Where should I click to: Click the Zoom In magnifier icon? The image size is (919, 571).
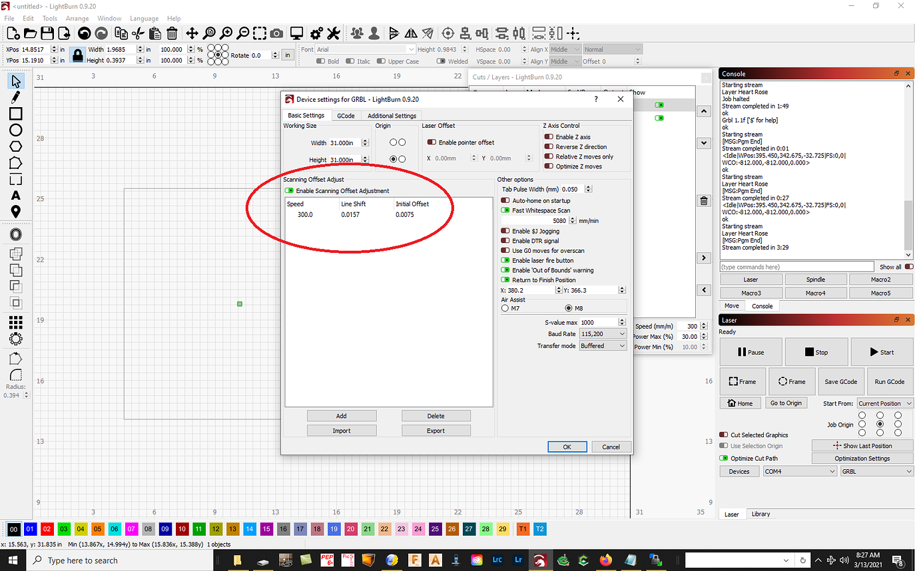pos(226,33)
